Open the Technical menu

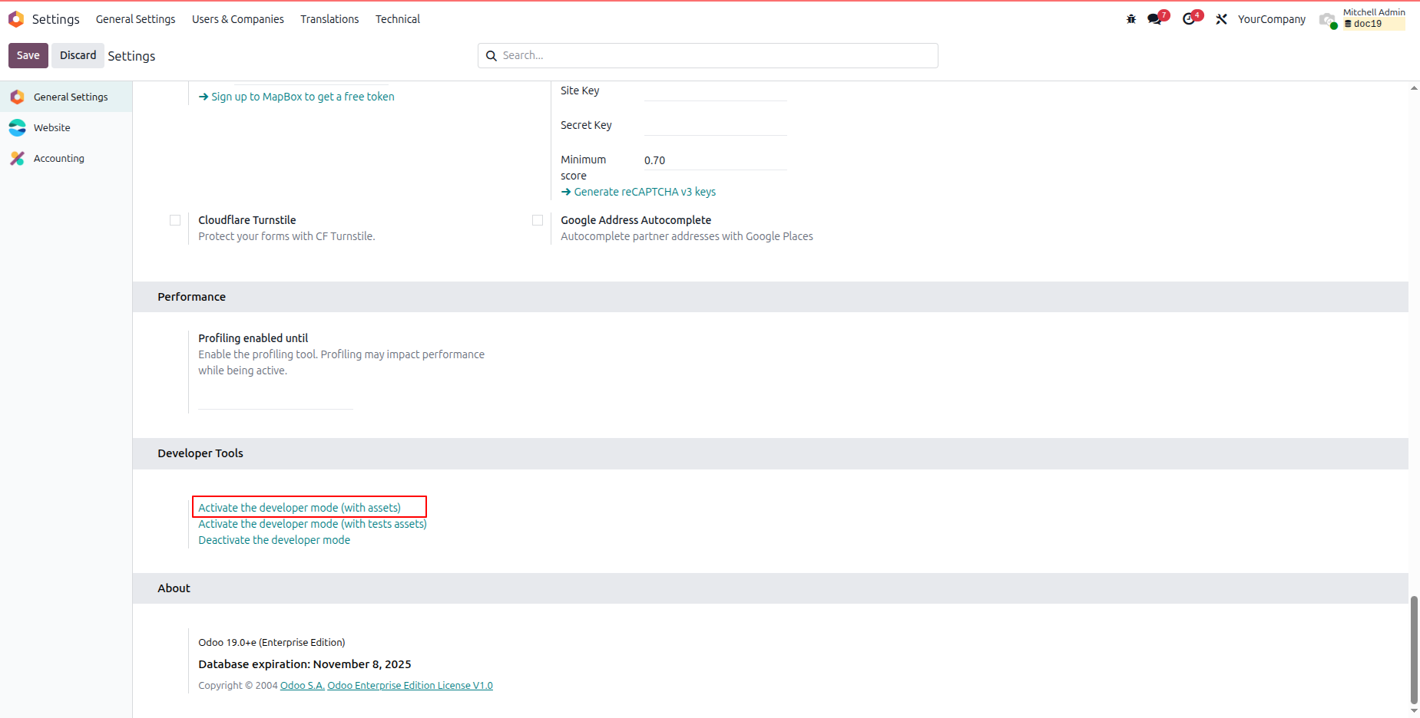click(x=398, y=19)
